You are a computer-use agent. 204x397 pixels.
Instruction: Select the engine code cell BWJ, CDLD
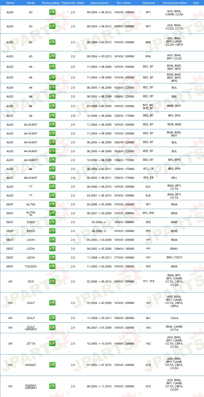[x=174, y=258]
